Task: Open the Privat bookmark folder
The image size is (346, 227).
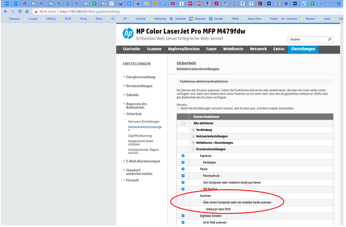Action: click(81, 19)
